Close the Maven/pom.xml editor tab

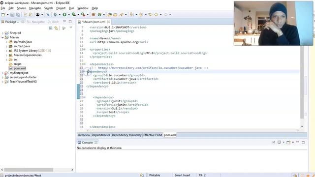[x=108, y=22]
